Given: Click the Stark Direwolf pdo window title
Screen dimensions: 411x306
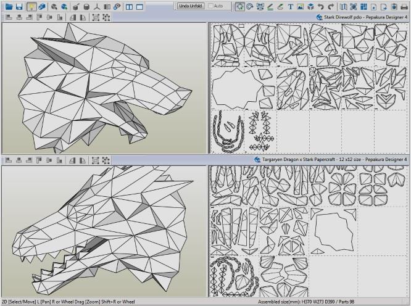Looking at the screenshot, I should pyautogui.click(x=365, y=17).
